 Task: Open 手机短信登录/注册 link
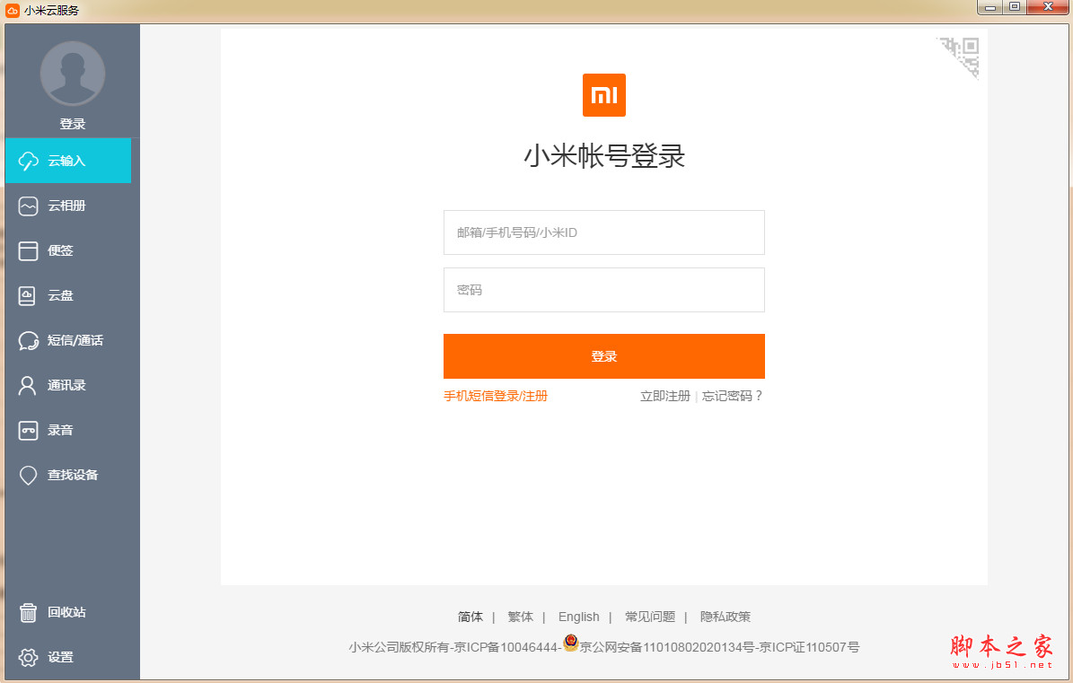point(496,396)
